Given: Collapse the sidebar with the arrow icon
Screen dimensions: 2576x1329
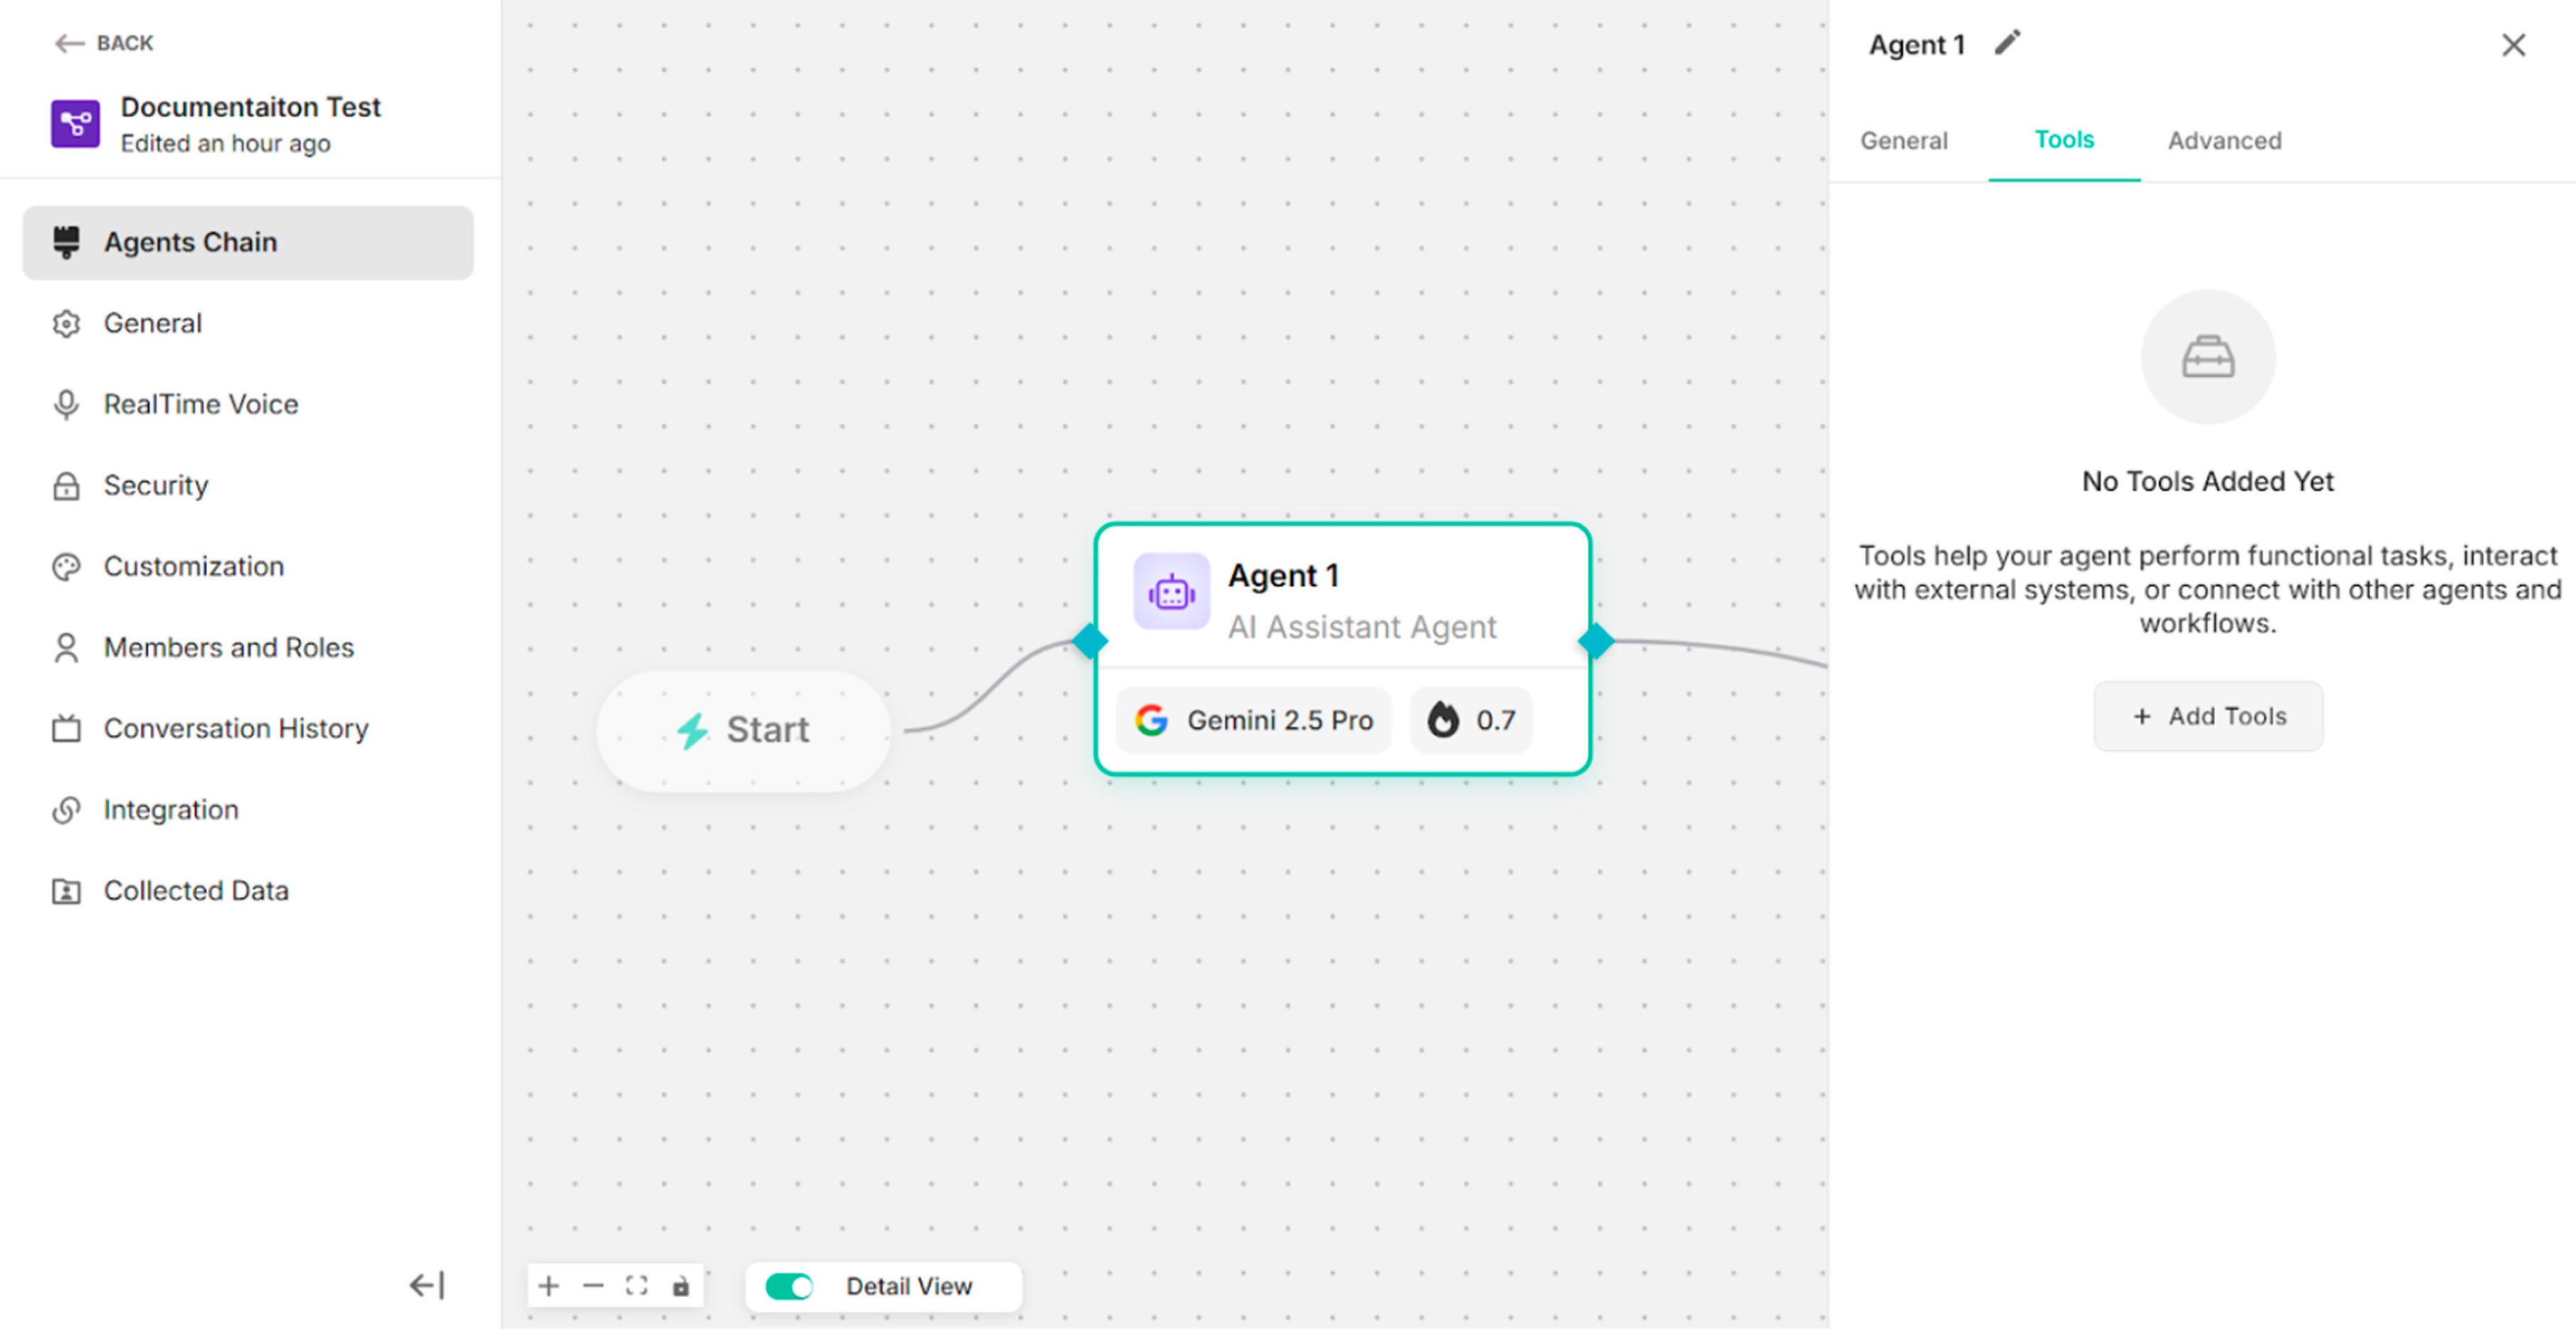Looking at the screenshot, I should (427, 1285).
